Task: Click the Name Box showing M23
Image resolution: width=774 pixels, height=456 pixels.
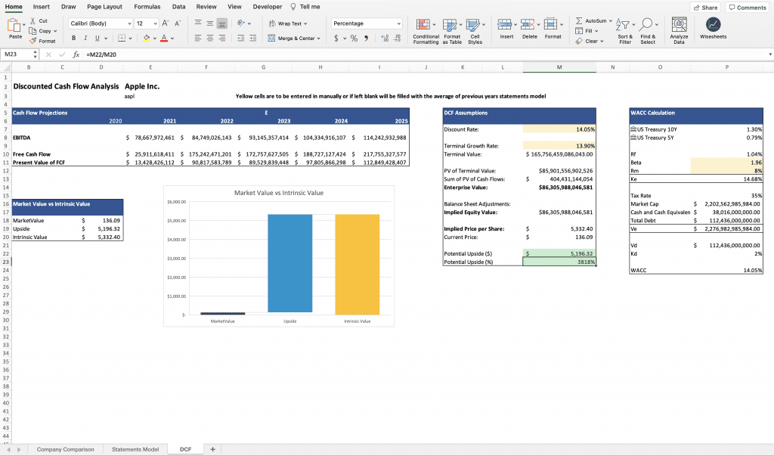Action: [x=19, y=54]
